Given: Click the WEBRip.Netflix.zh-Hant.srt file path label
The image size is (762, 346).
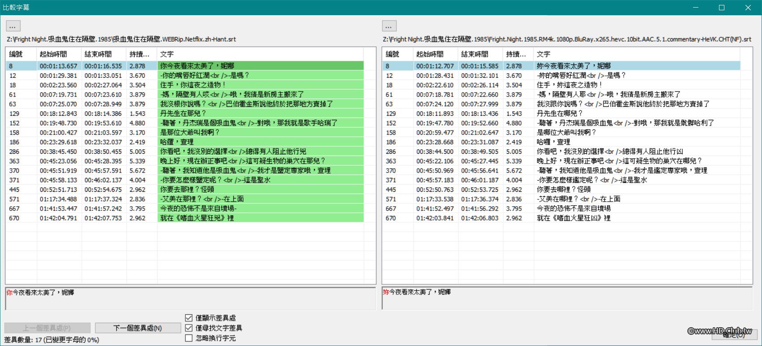Looking at the screenshot, I should [x=121, y=39].
